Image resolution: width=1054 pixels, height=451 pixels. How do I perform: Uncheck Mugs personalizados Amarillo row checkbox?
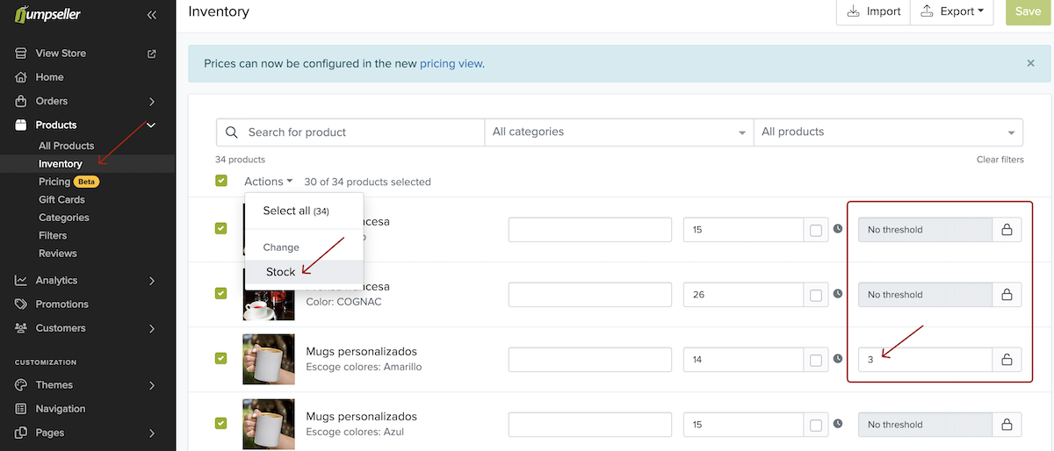tap(221, 358)
